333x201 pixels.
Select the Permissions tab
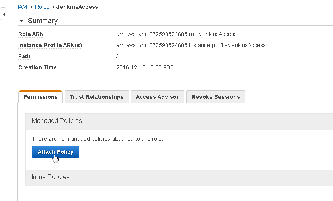pos(41,97)
